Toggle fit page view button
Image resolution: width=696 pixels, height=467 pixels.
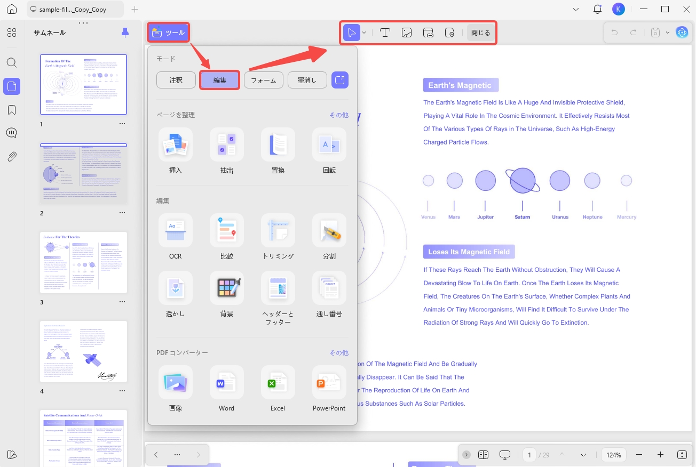(682, 455)
